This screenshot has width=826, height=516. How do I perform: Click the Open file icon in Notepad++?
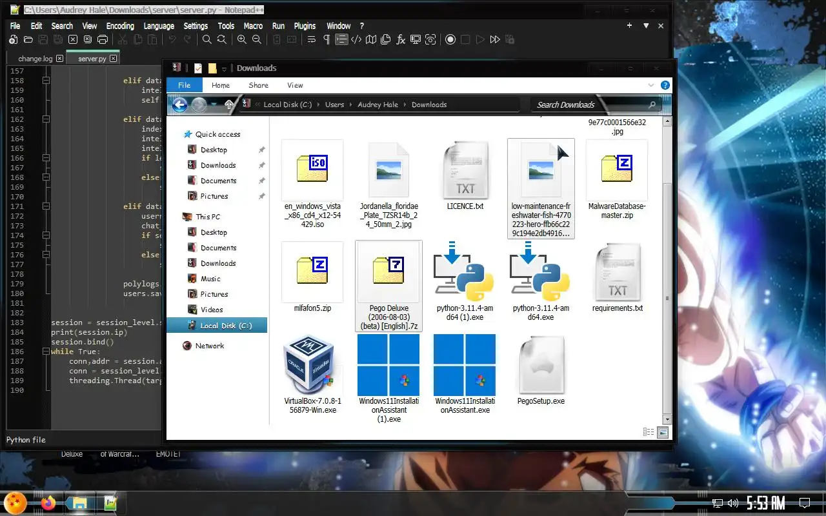point(28,39)
